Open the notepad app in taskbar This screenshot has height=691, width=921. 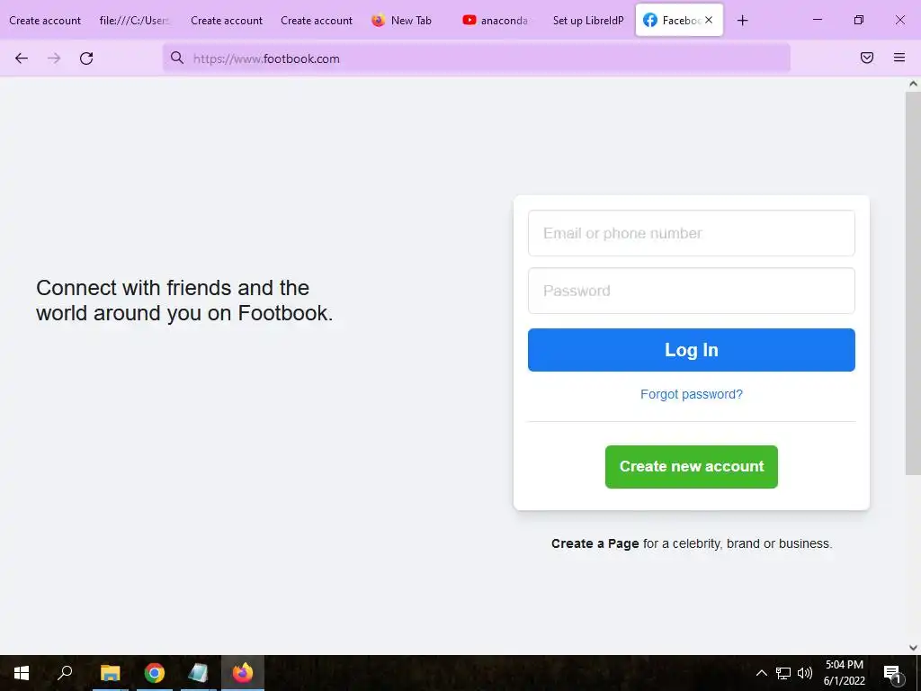199,673
